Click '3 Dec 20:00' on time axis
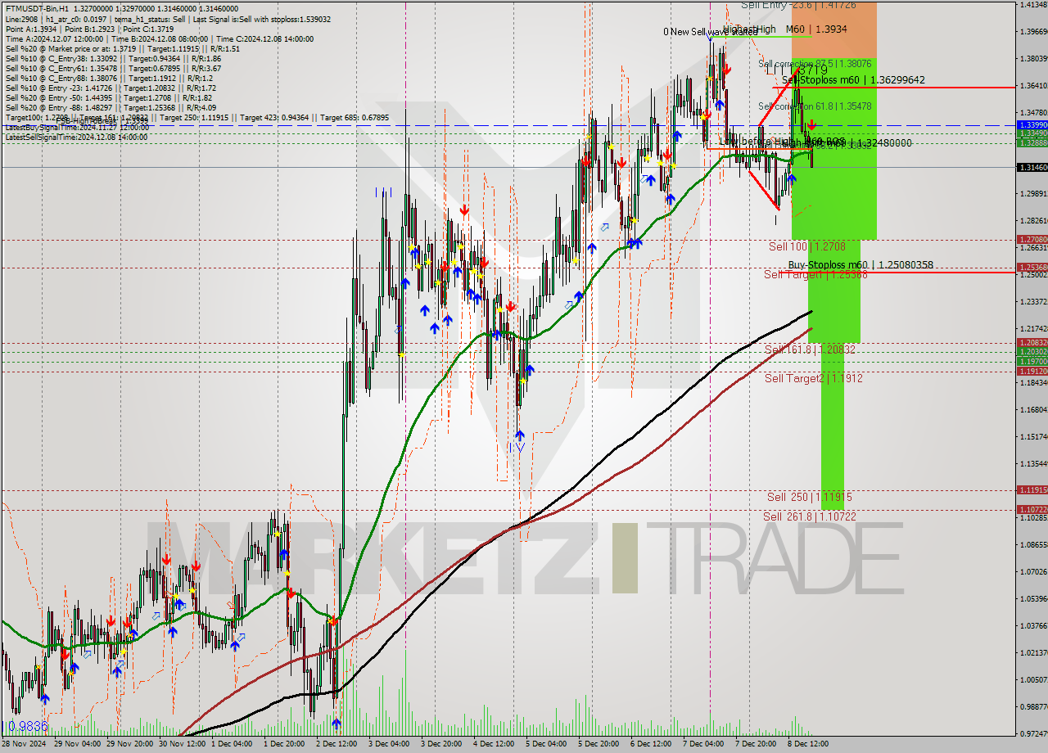Viewport: 1048px width, 753px height. pos(441,744)
